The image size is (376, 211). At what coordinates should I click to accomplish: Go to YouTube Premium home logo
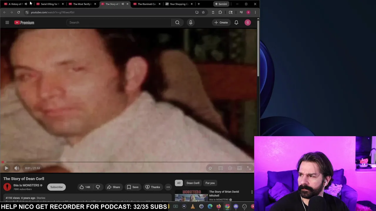[x=24, y=23]
